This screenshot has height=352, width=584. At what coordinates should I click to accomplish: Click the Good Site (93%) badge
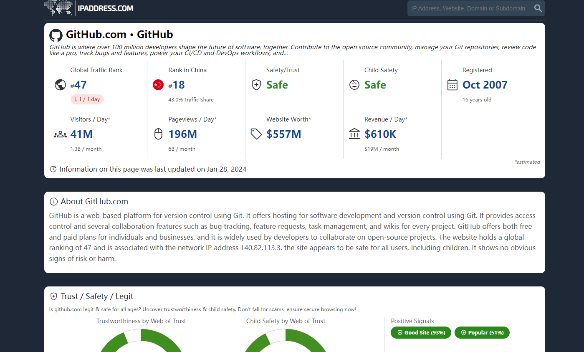tap(421, 333)
